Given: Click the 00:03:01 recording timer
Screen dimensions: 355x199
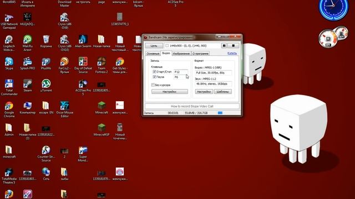Looking at the screenshot, I should [173, 113].
